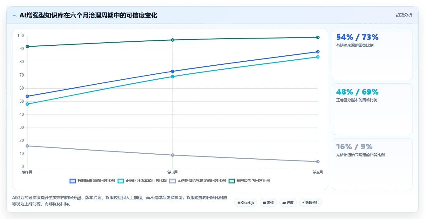Toggle the 权限边界内回答比例 legend entry
This screenshot has height=219, width=425.
[249, 181]
